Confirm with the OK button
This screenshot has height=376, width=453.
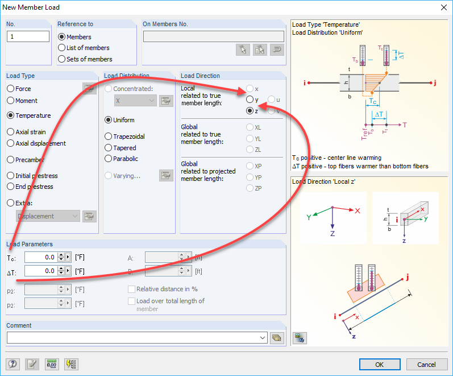pyautogui.click(x=380, y=365)
